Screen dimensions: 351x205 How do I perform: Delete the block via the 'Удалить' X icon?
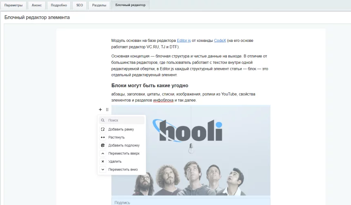103,161
